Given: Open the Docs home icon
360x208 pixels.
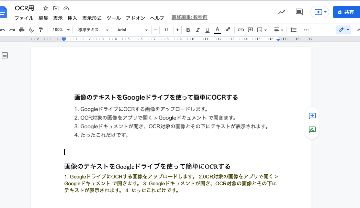Looking at the screenshot, I should coord(3,12).
